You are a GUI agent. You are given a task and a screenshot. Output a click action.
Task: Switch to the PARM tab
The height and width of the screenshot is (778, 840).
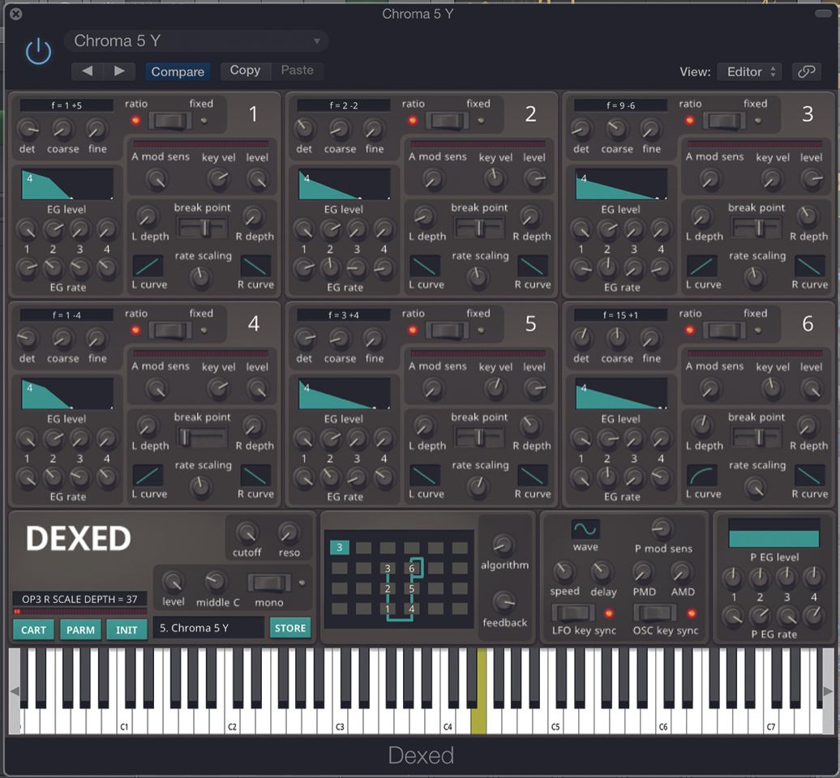click(x=79, y=628)
